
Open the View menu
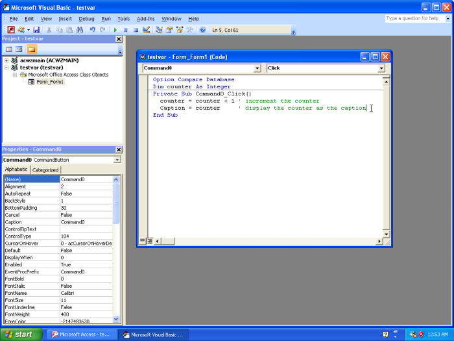(46, 19)
